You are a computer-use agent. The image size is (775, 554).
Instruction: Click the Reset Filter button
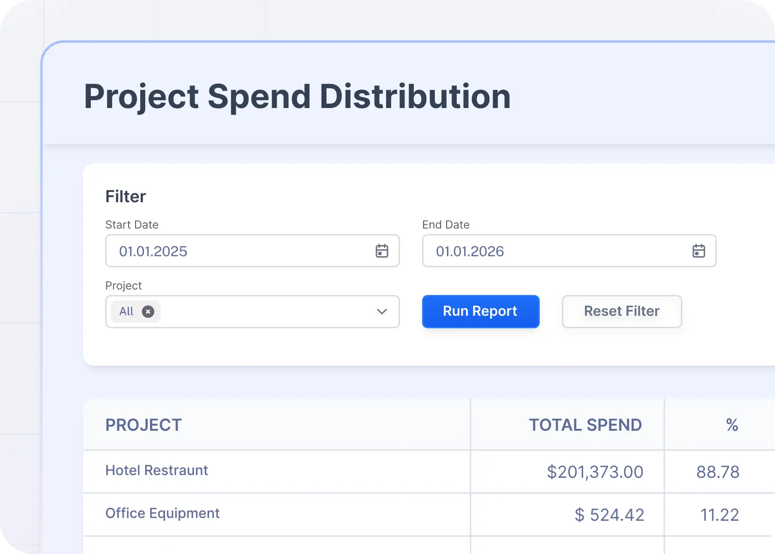622,312
